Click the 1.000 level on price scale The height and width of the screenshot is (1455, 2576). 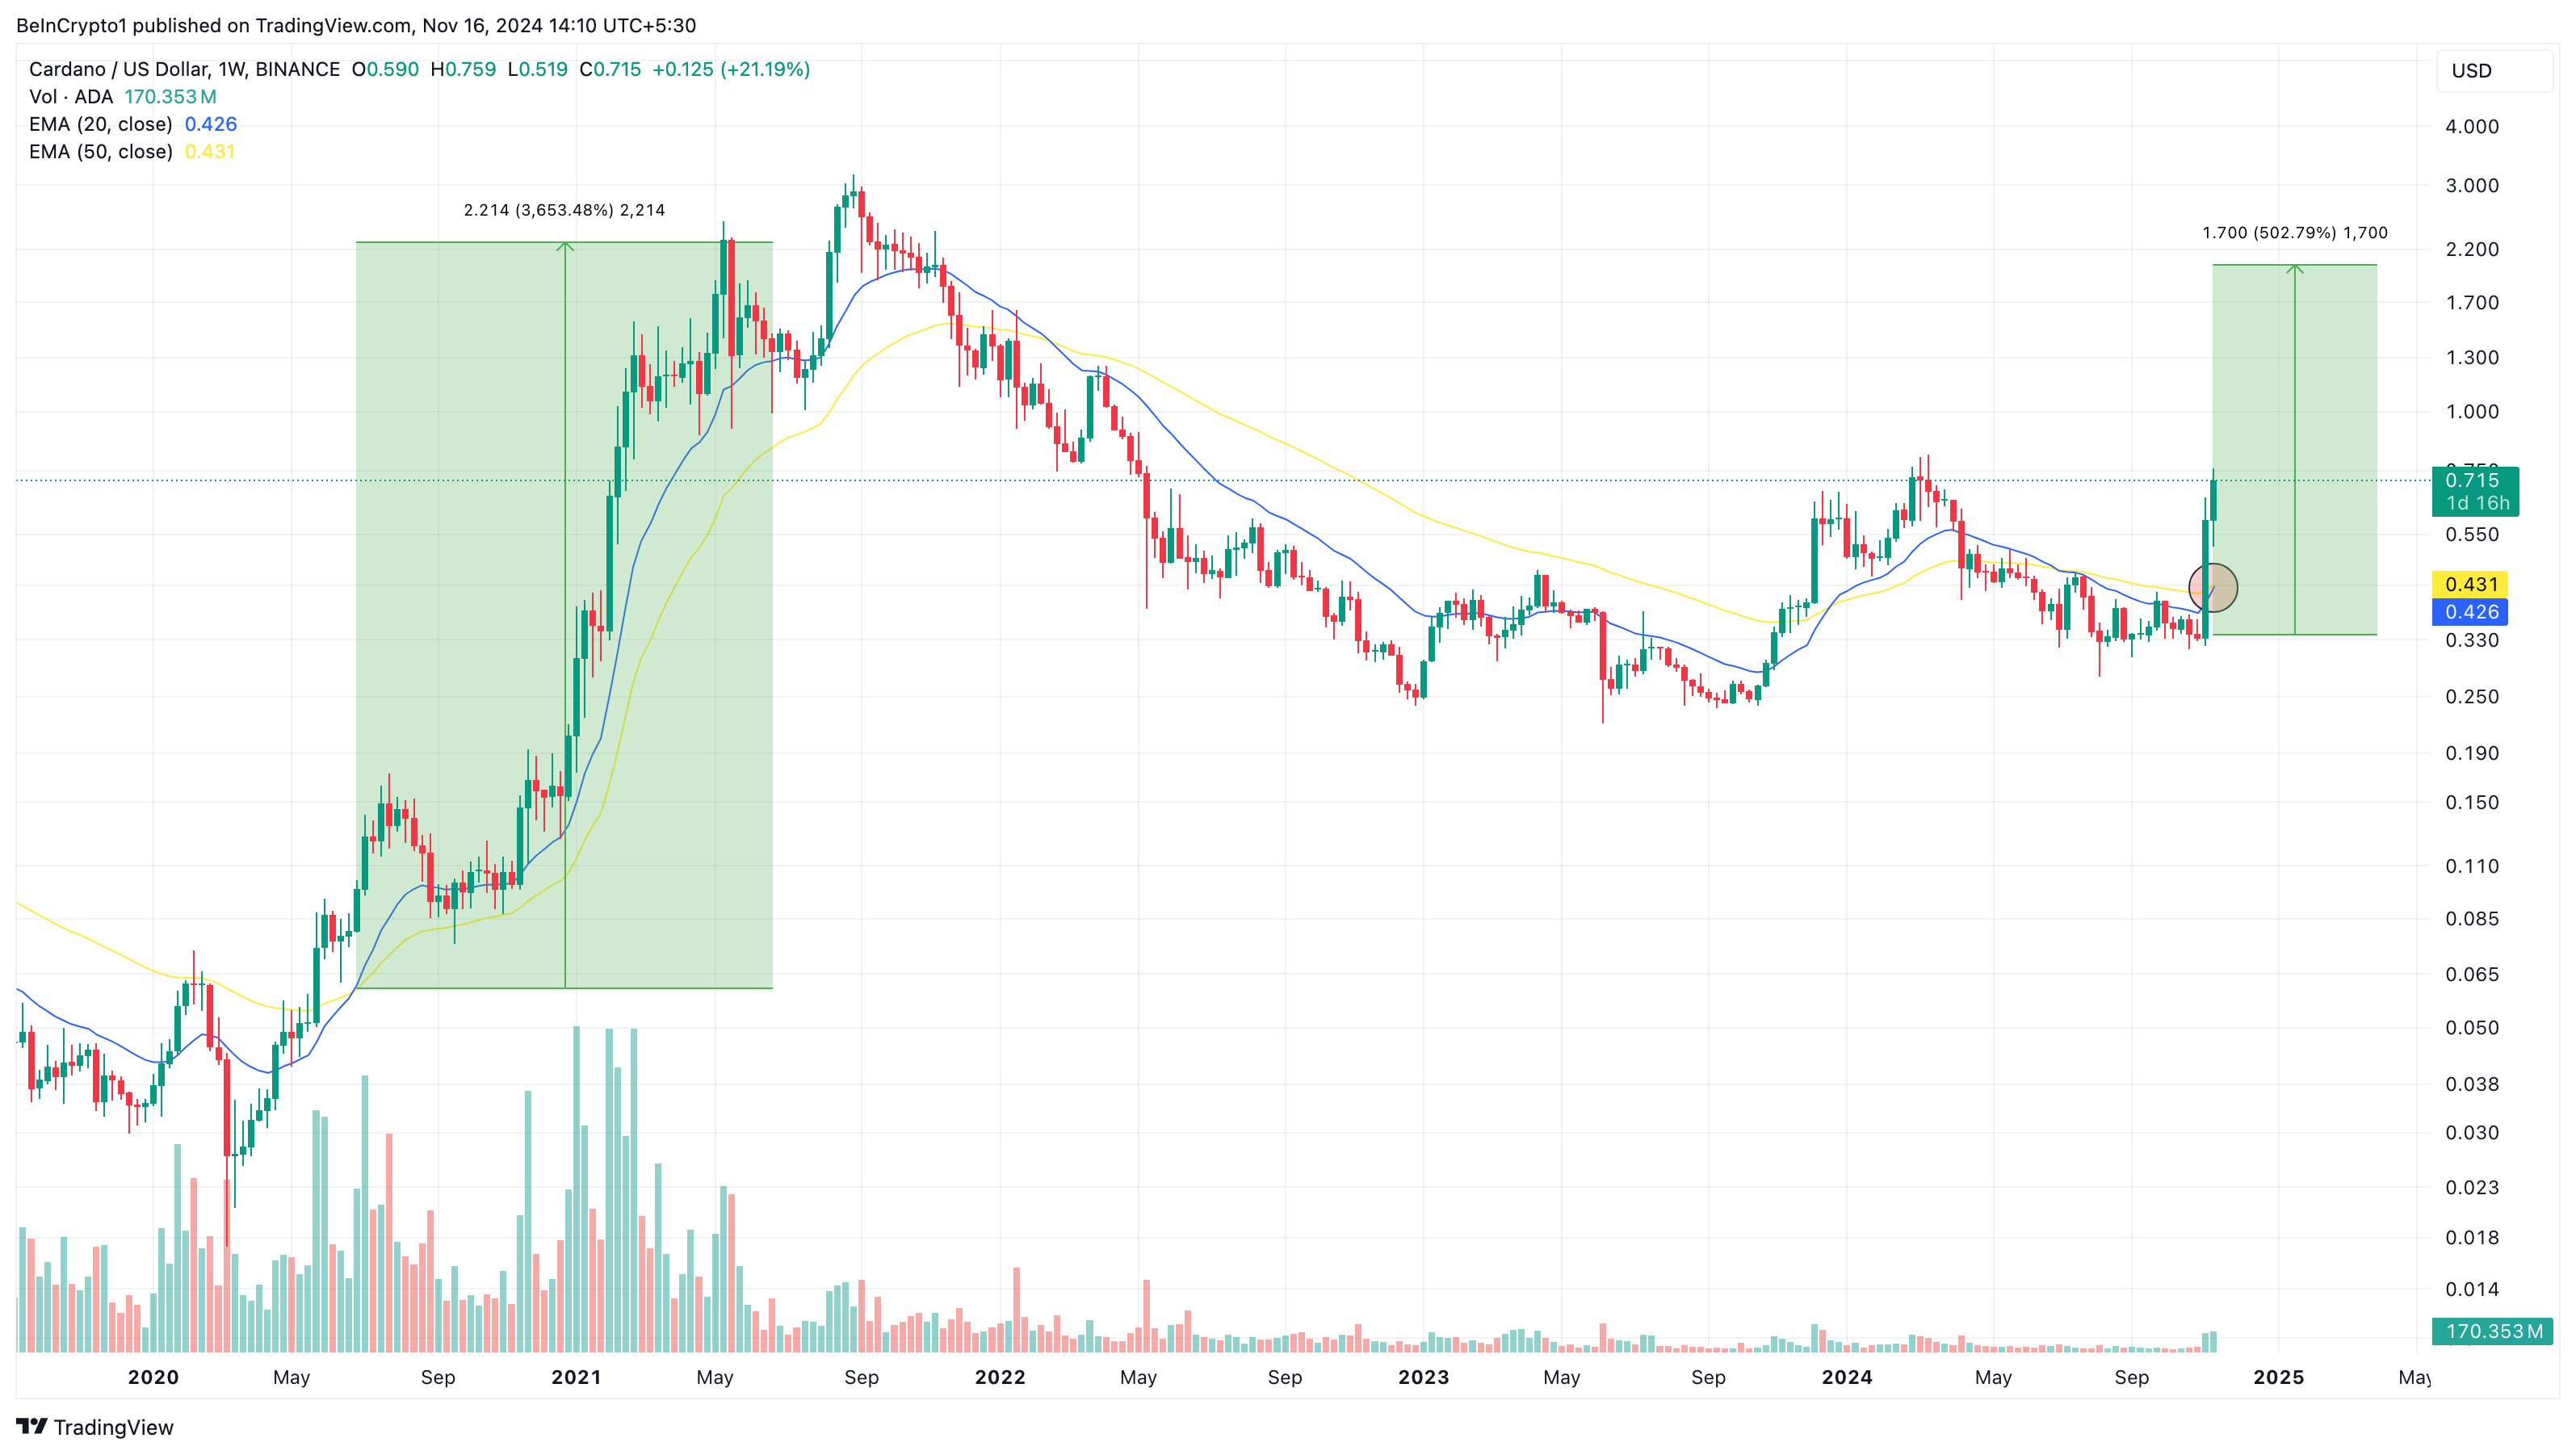pos(2471,412)
